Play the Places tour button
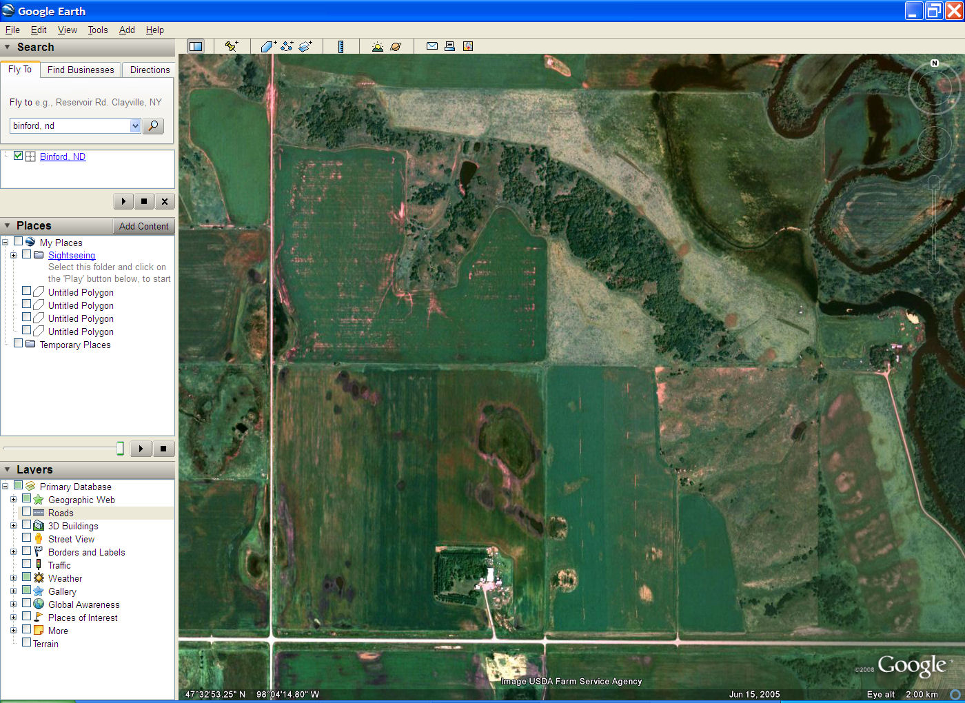Image resolution: width=965 pixels, height=703 pixels. [x=141, y=449]
